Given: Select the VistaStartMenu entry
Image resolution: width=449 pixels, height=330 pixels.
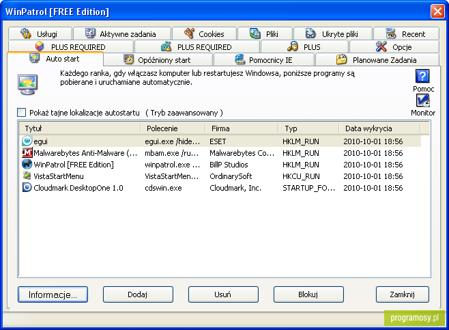Looking at the screenshot, I should pyautogui.click(x=220, y=176).
